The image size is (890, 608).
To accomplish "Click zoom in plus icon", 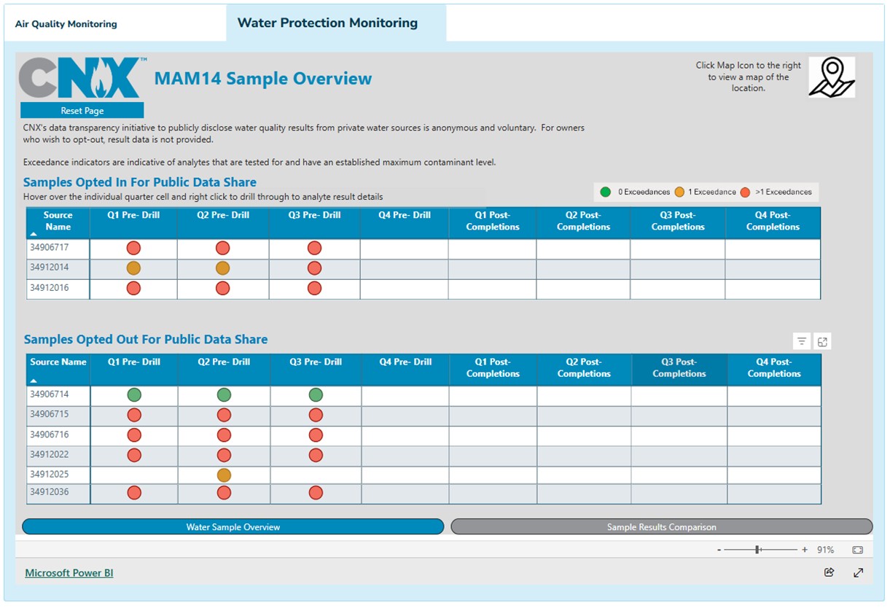I will [x=805, y=550].
